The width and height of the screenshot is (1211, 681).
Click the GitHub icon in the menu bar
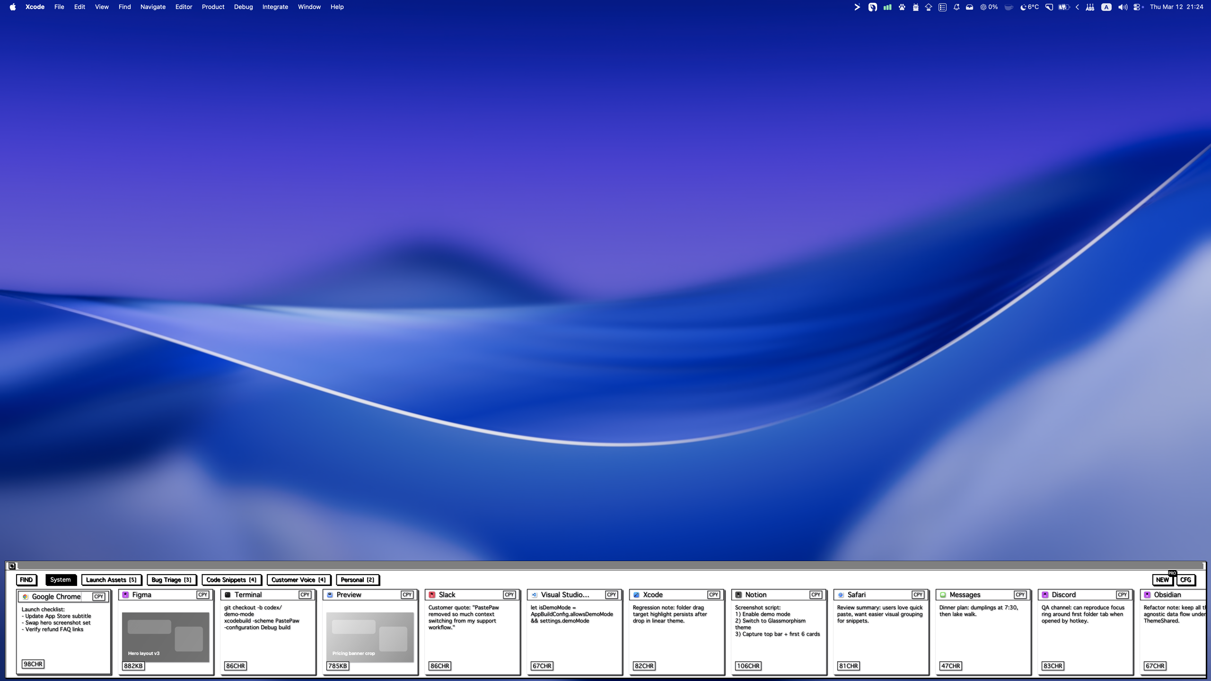click(873, 7)
